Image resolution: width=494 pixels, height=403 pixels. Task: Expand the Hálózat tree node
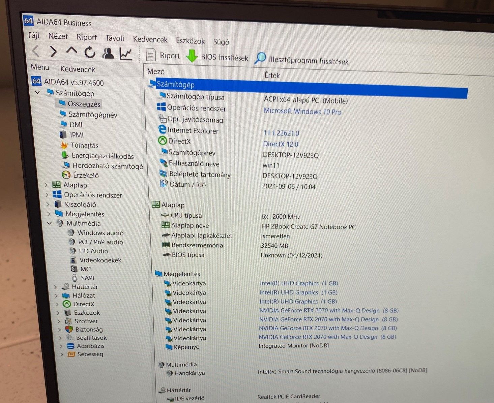(56, 296)
